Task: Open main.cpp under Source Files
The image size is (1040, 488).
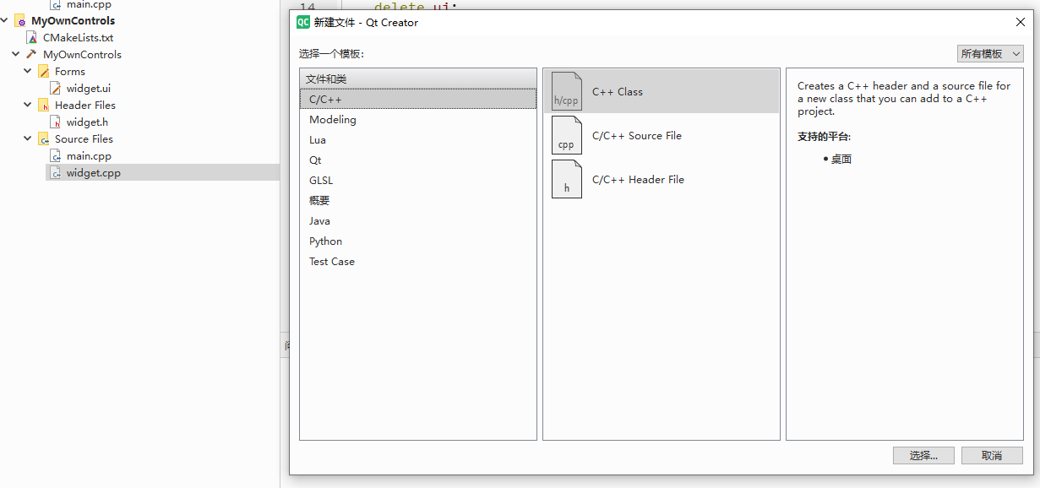Action: pyautogui.click(x=89, y=156)
